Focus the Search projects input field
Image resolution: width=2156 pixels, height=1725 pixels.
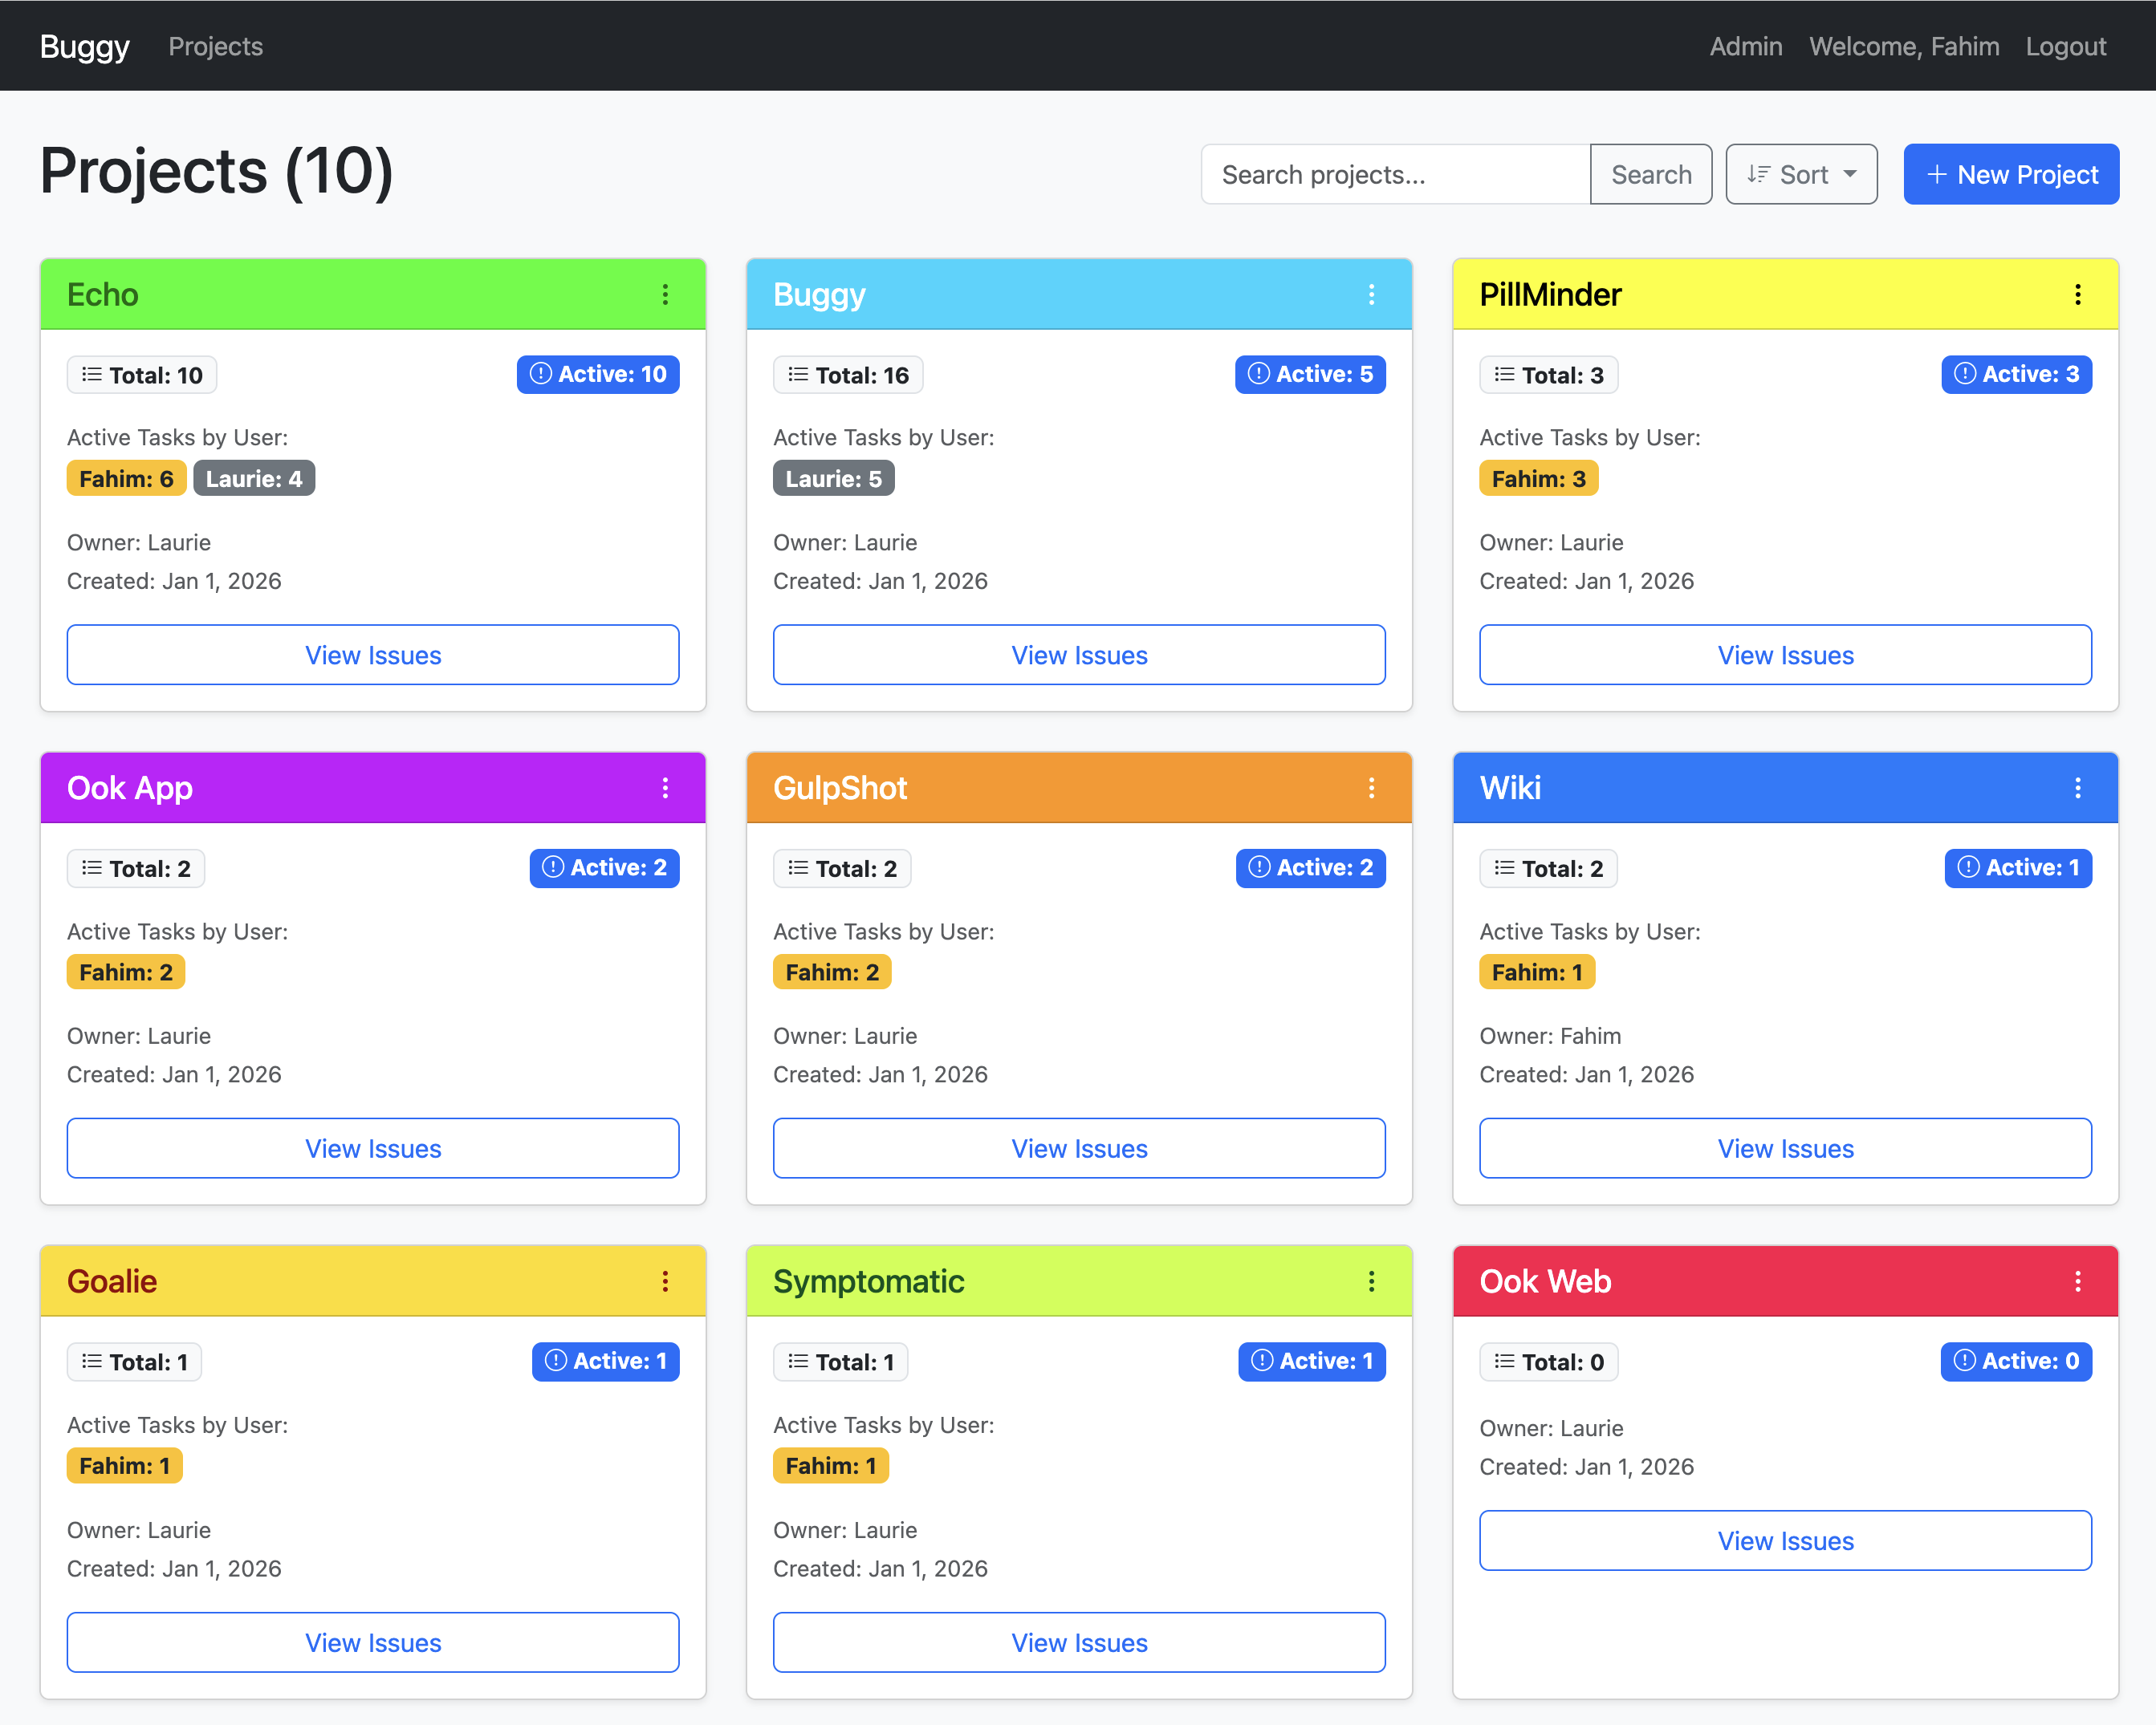(1395, 174)
